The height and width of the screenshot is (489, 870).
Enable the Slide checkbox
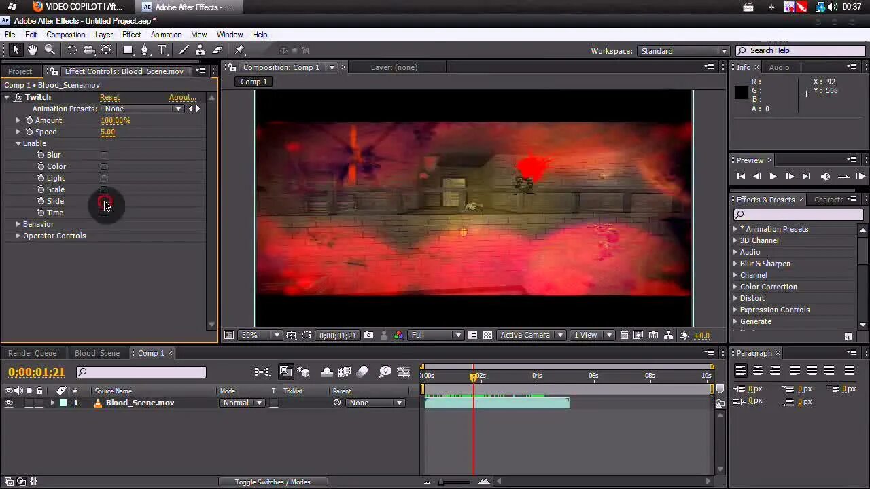click(x=104, y=201)
